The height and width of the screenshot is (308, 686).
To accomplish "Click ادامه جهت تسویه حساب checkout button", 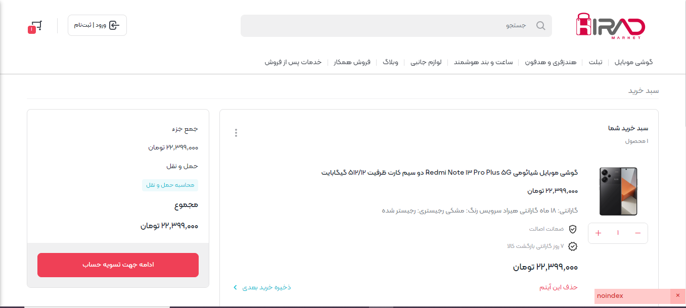I will tap(118, 265).
